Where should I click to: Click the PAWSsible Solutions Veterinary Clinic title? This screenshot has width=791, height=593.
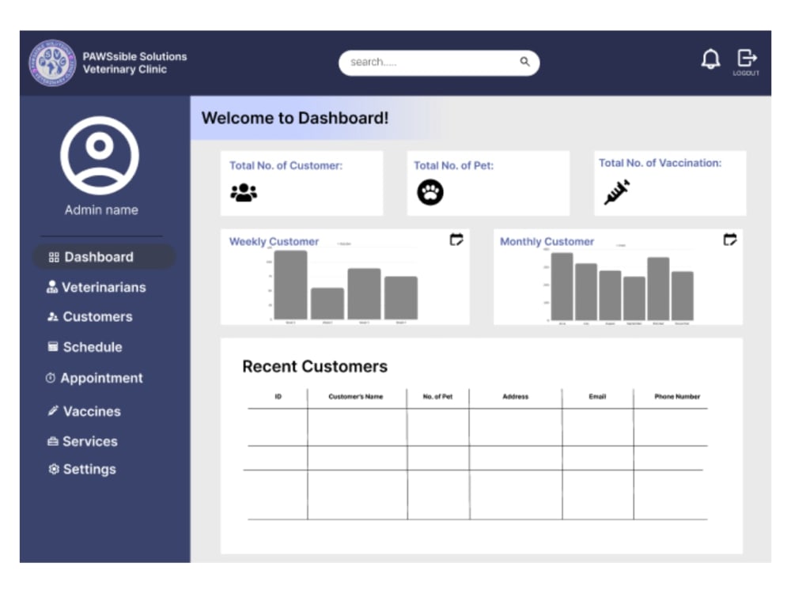tap(134, 63)
